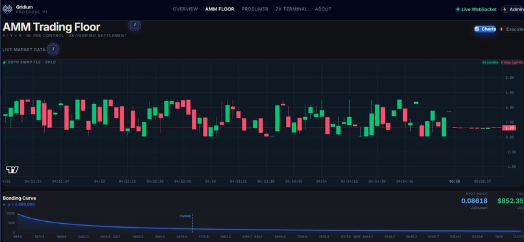Click the 05:58 time axis label
Screen dimensions: 524x242
point(454,181)
